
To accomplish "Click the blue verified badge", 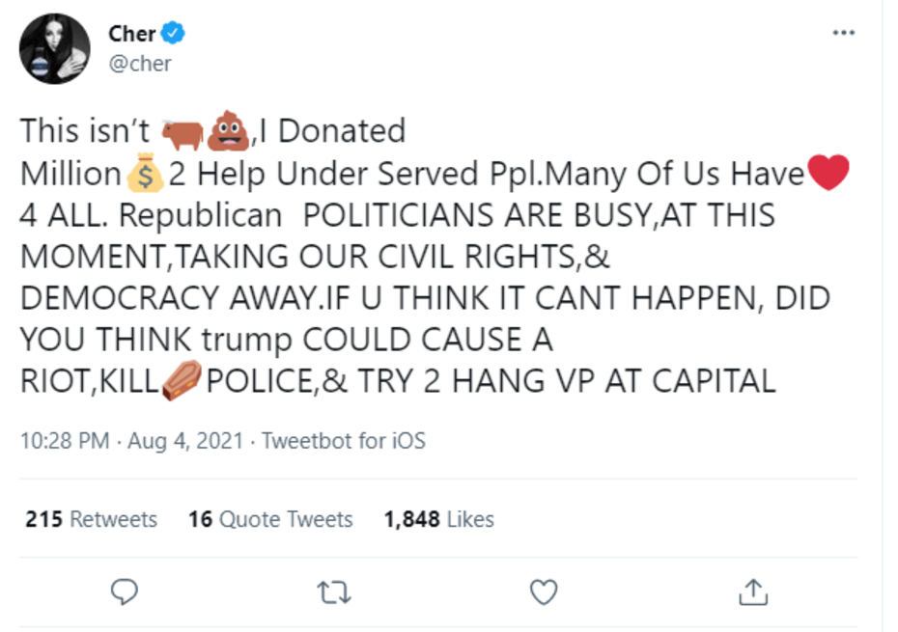I will pos(174,33).
